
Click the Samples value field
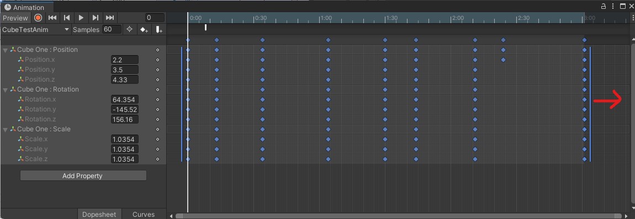tap(112, 30)
